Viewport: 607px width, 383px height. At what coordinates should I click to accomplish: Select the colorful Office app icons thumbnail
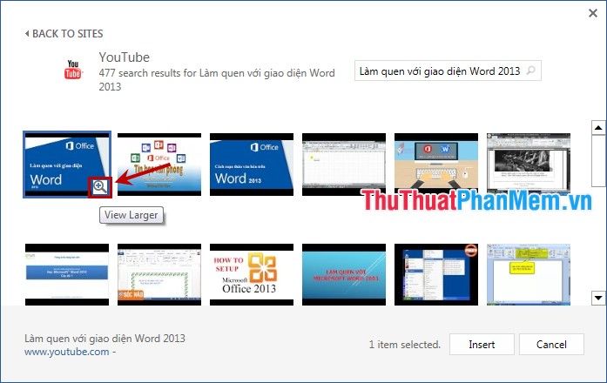(x=158, y=165)
